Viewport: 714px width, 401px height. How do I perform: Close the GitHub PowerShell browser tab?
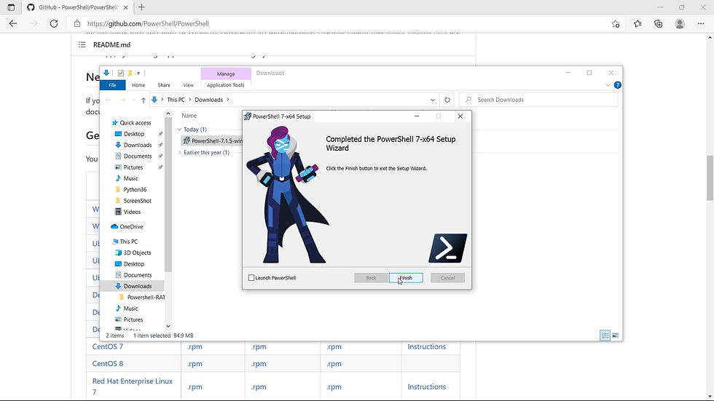125,7
